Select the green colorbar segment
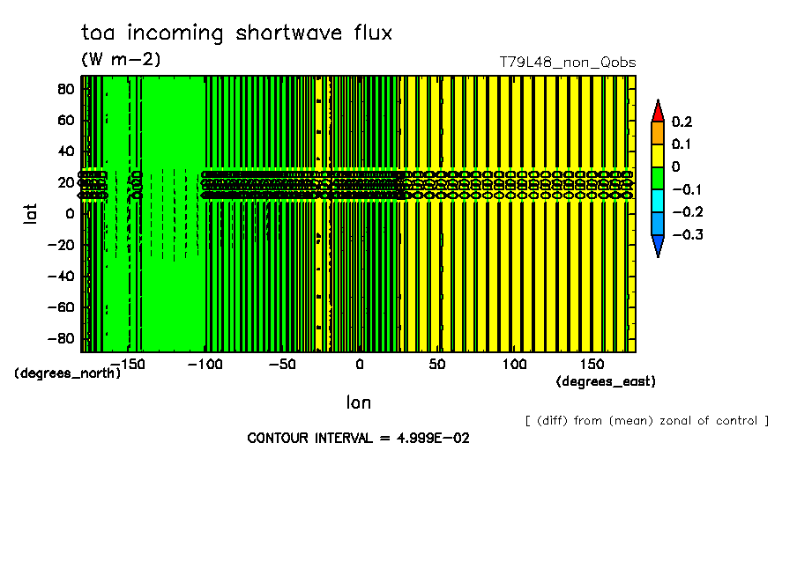797x576 pixels. coord(657,178)
